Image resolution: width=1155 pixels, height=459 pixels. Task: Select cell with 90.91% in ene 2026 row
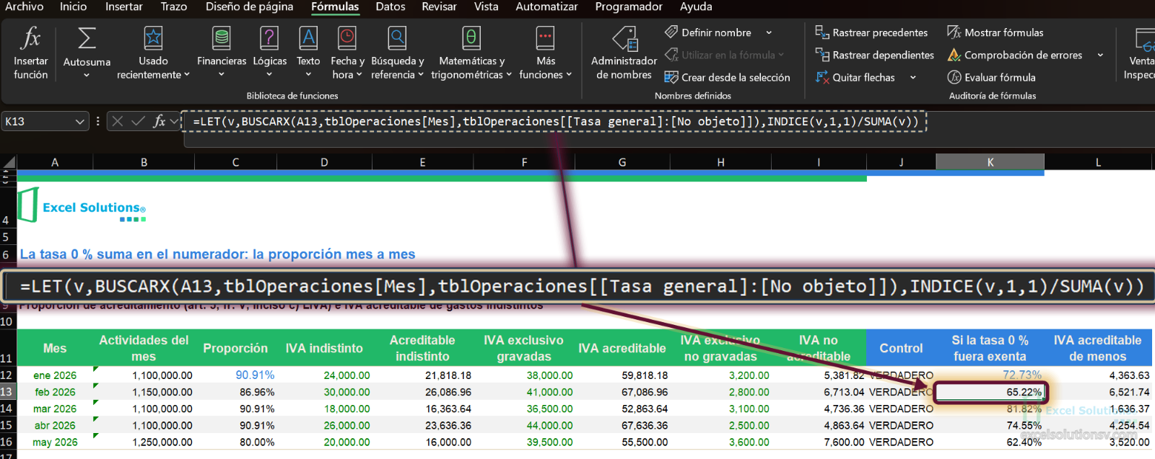[x=235, y=375]
